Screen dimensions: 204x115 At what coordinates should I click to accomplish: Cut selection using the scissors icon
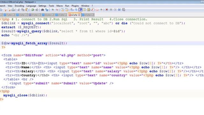18,10
